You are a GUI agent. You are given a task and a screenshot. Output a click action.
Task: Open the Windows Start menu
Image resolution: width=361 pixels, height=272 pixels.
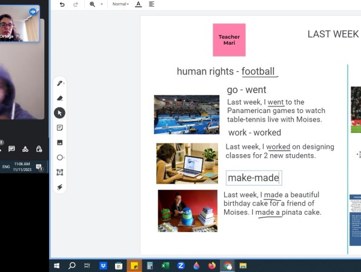tap(56, 266)
